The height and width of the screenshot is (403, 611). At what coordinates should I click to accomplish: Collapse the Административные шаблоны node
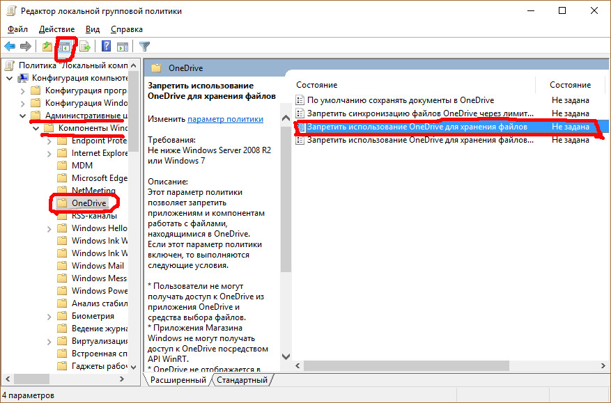click(x=22, y=116)
